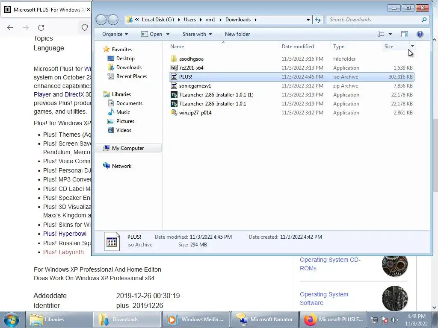Click the change view icon
The image size is (438, 328).
point(381,34)
